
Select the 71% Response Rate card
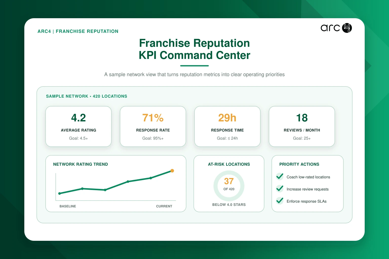click(x=153, y=126)
